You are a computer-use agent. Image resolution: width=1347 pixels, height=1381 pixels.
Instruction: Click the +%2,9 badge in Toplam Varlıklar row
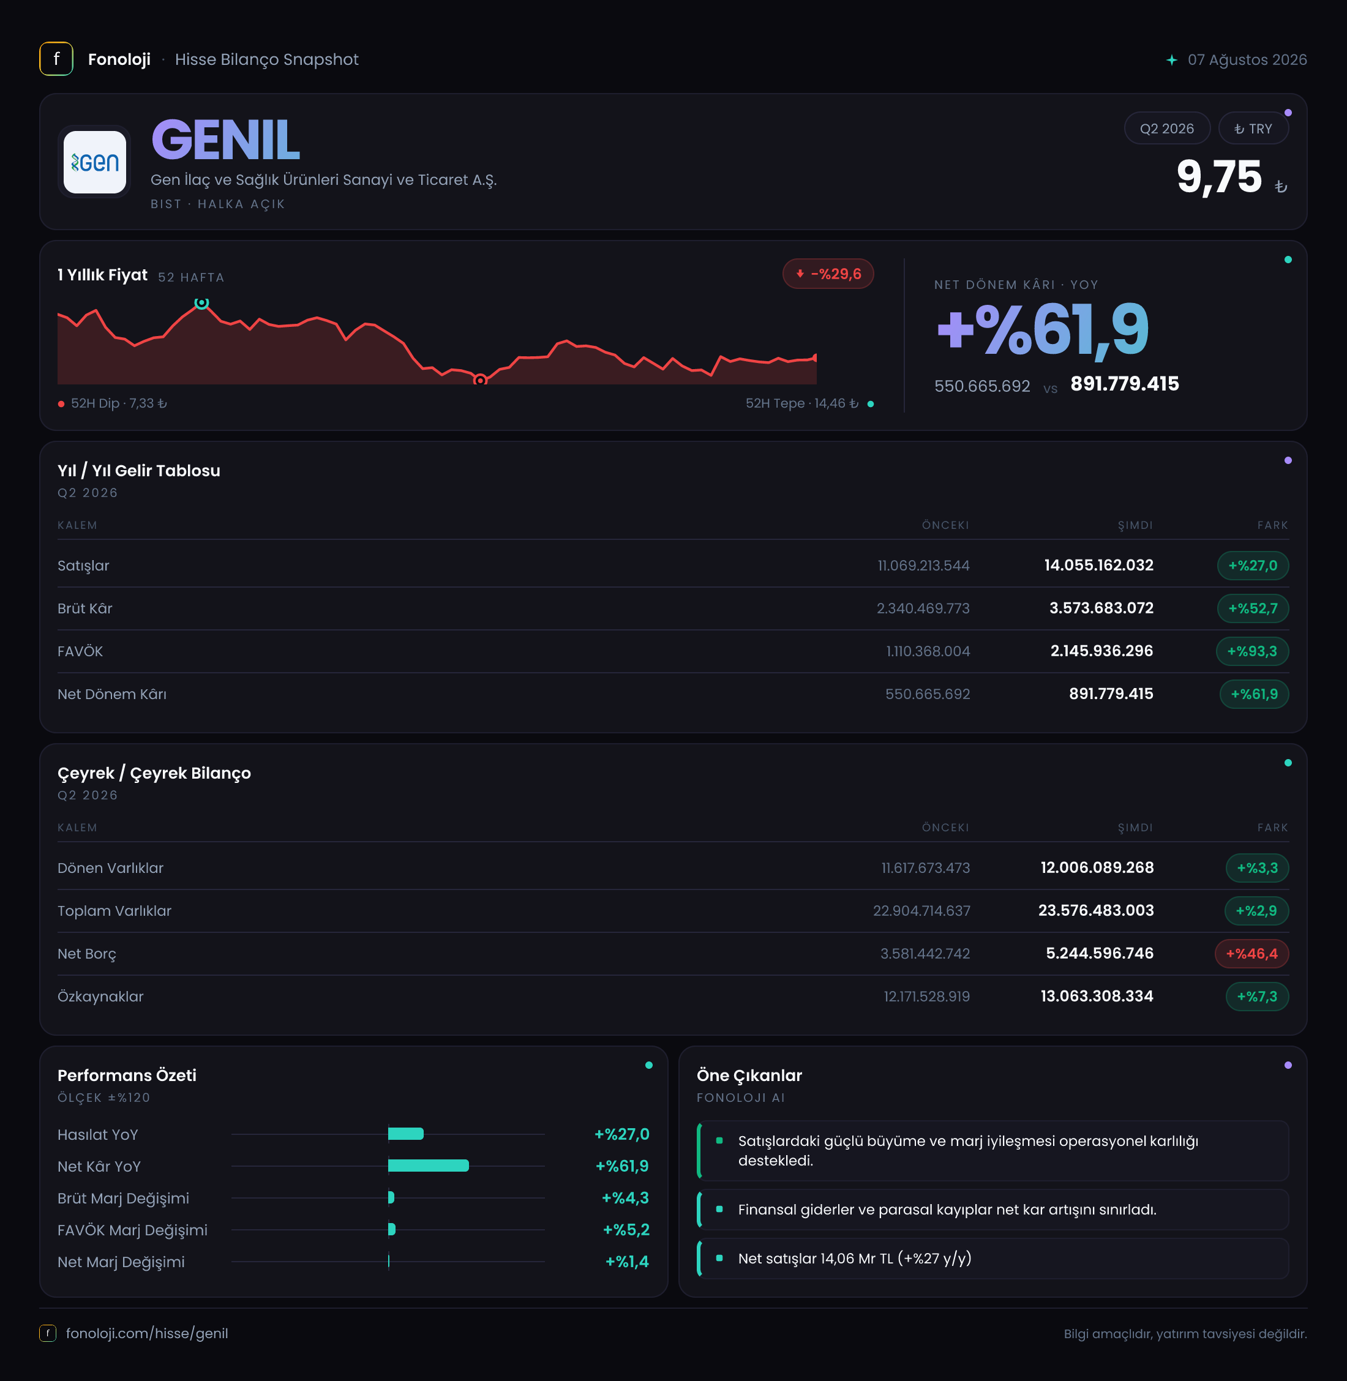click(1256, 910)
